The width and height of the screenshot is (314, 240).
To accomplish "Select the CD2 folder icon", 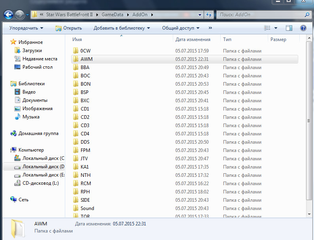I will [x=76, y=117].
